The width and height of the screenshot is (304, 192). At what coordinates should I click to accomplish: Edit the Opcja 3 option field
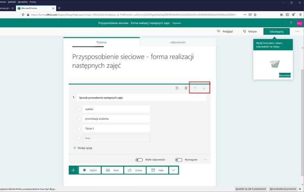tap(116, 129)
